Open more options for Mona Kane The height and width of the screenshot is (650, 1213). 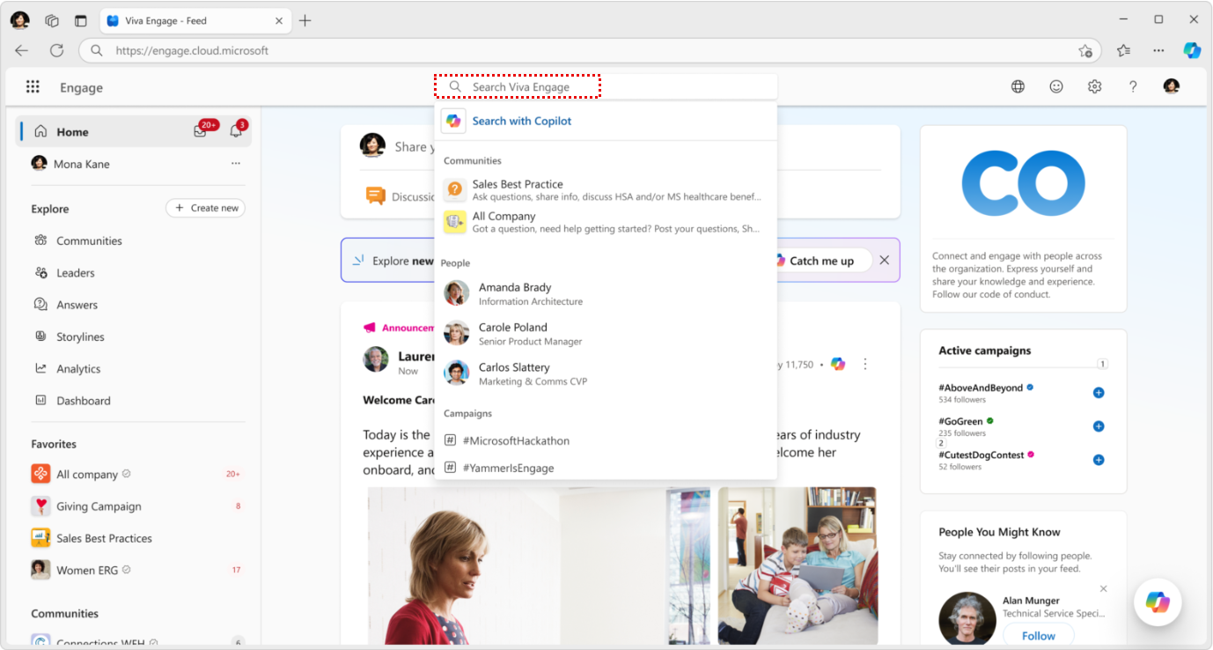(235, 163)
